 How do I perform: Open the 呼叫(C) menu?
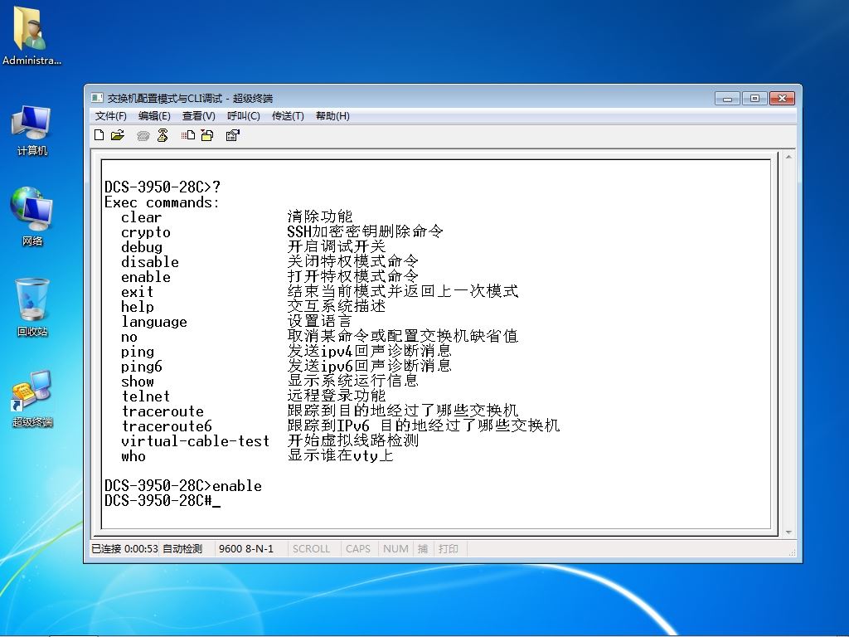click(243, 116)
